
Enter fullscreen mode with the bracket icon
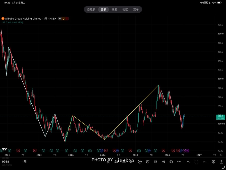[196, 162]
